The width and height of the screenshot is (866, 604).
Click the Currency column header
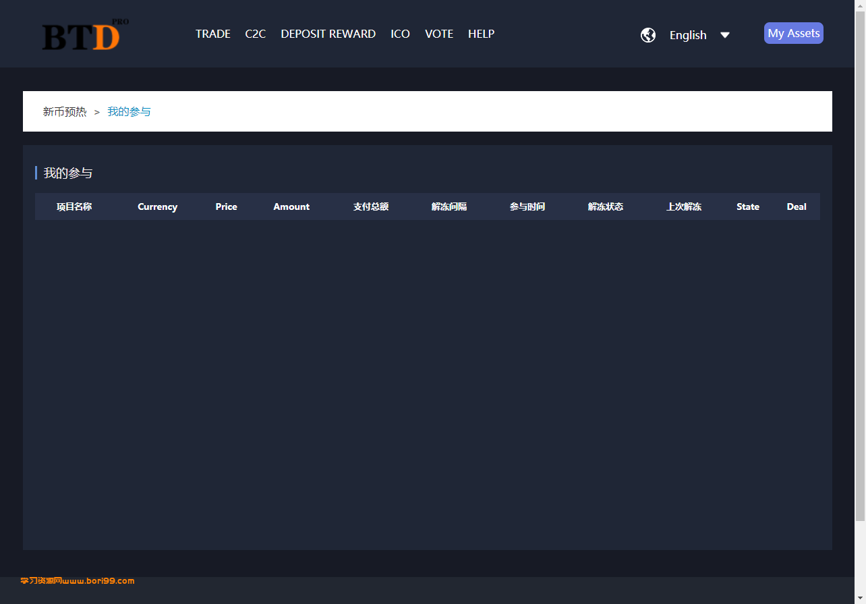[x=158, y=207]
